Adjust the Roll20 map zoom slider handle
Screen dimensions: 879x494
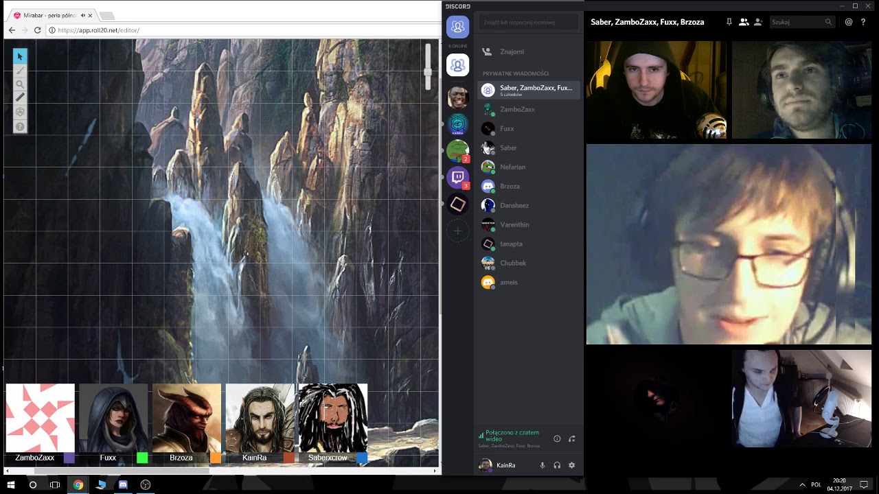click(428, 71)
